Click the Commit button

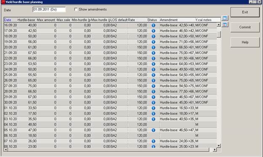tap(245, 27)
